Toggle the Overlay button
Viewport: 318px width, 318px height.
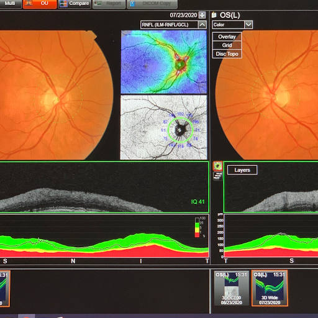click(227, 37)
